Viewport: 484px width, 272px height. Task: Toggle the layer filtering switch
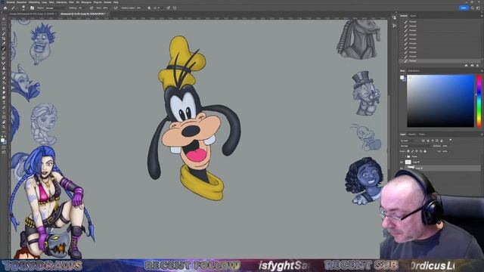click(x=451, y=140)
